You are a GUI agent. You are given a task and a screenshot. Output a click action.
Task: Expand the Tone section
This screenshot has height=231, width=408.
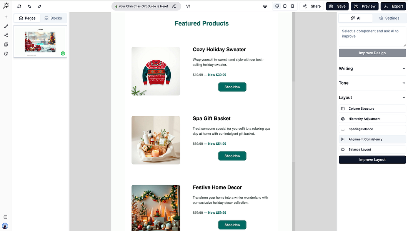372,83
